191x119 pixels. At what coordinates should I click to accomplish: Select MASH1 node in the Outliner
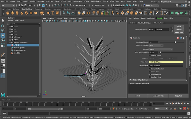click(x=23, y=45)
